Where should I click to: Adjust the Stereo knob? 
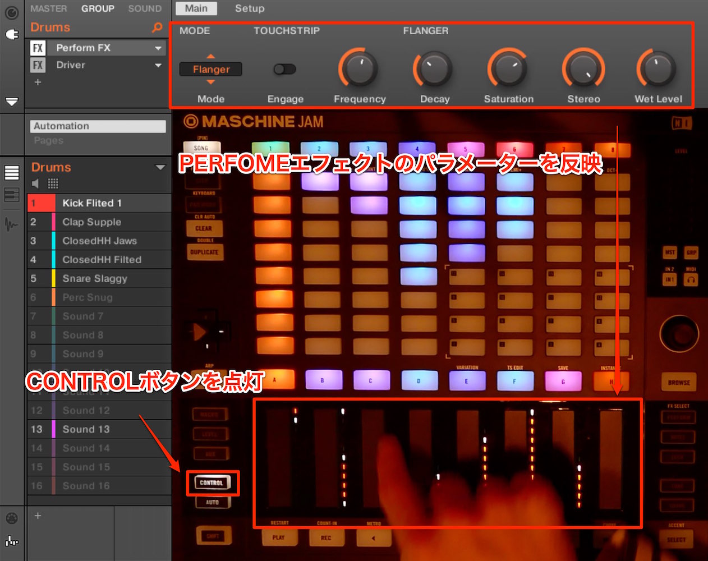(583, 68)
